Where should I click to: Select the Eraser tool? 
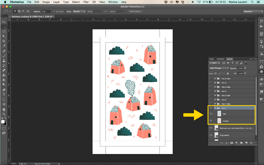tap(4, 70)
